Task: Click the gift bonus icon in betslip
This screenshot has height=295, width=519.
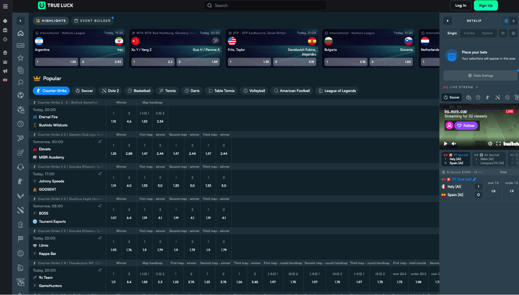Action: click(x=513, y=33)
